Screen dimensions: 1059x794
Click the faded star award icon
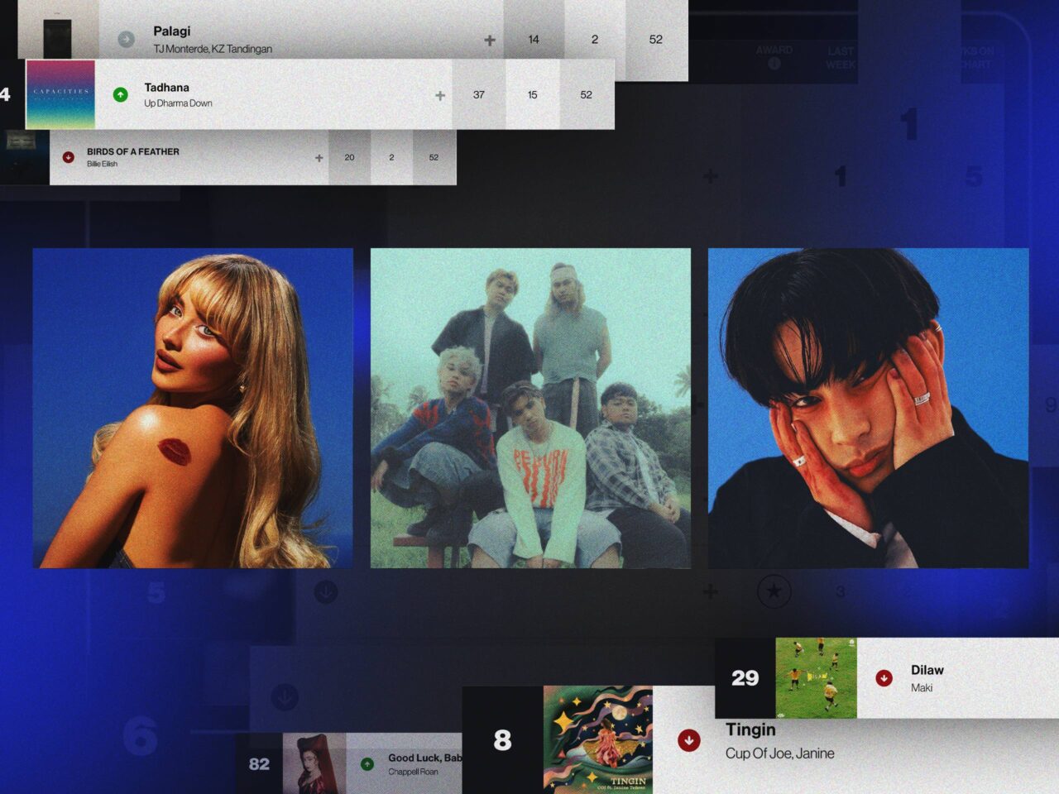[774, 591]
